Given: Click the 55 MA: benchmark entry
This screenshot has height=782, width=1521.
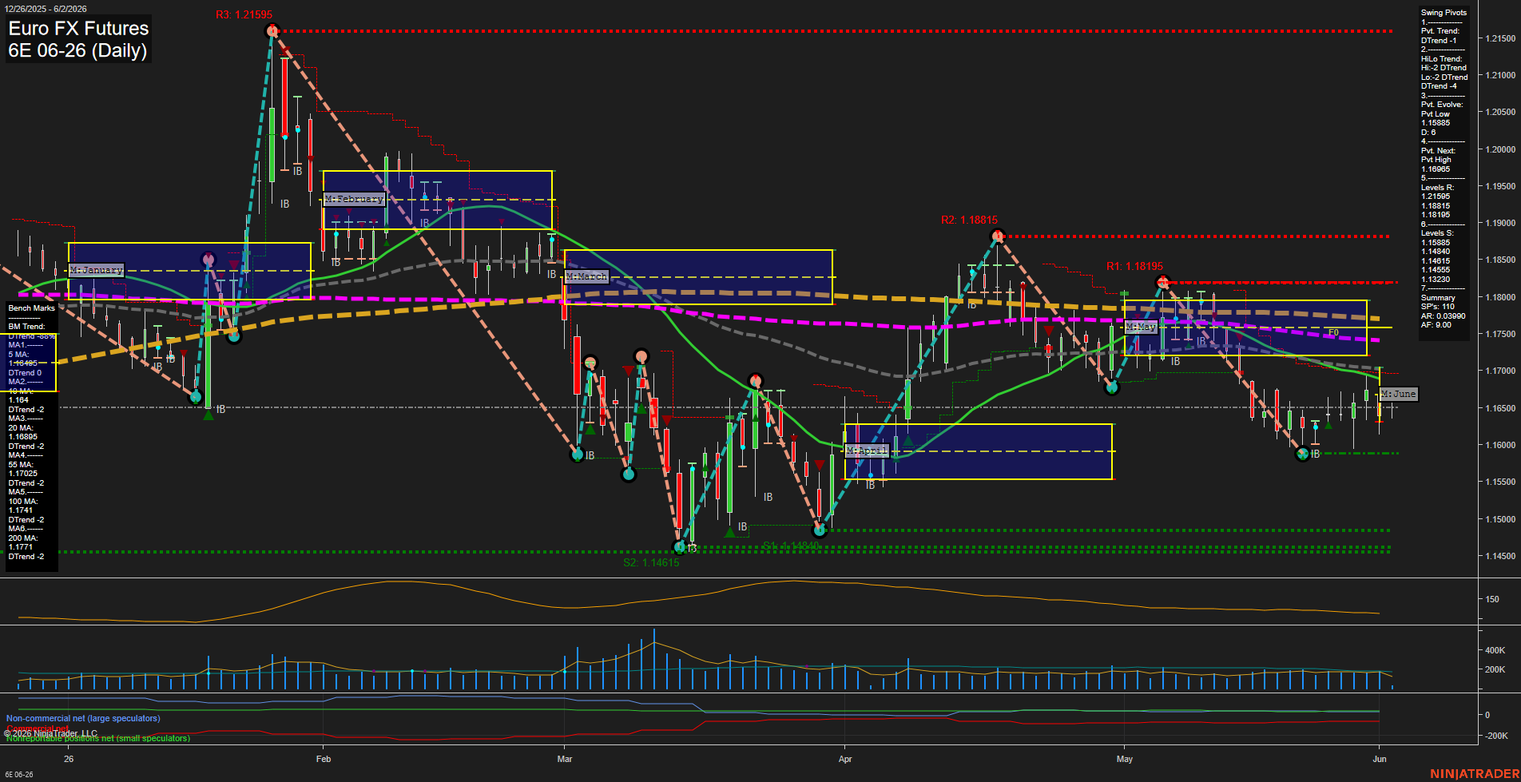Looking at the screenshot, I should click(x=20, y=465).
